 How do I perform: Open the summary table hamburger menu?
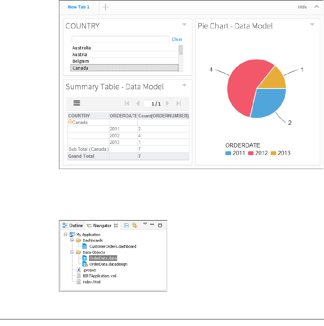pos(77,103)
